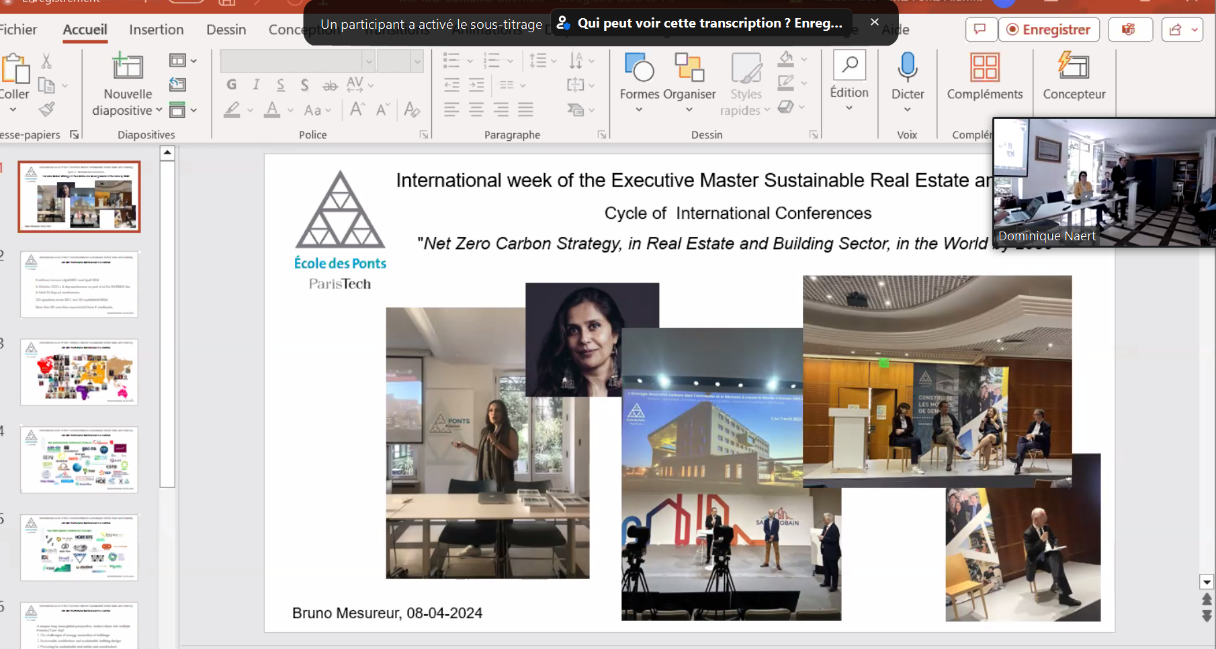Open the share button dropdown arrow
The width and height of the screenshot is (1216, 649).
tap(1195, 30)
